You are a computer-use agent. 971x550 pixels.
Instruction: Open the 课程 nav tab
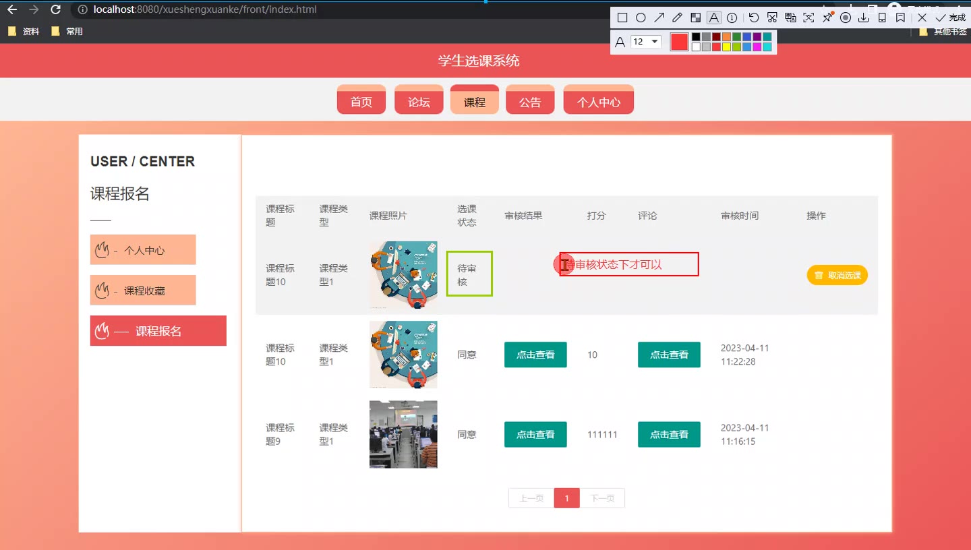coord(475,100)
